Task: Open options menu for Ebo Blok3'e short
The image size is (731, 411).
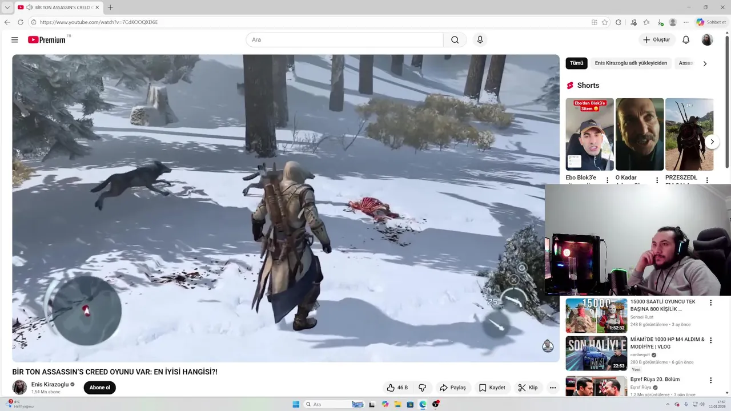Action: coord(607,180)
